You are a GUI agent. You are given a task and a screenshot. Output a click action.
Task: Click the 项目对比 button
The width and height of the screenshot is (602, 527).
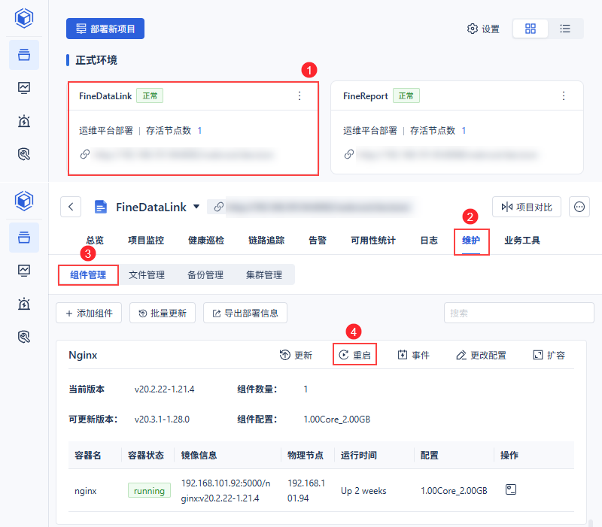pos(526,207)
